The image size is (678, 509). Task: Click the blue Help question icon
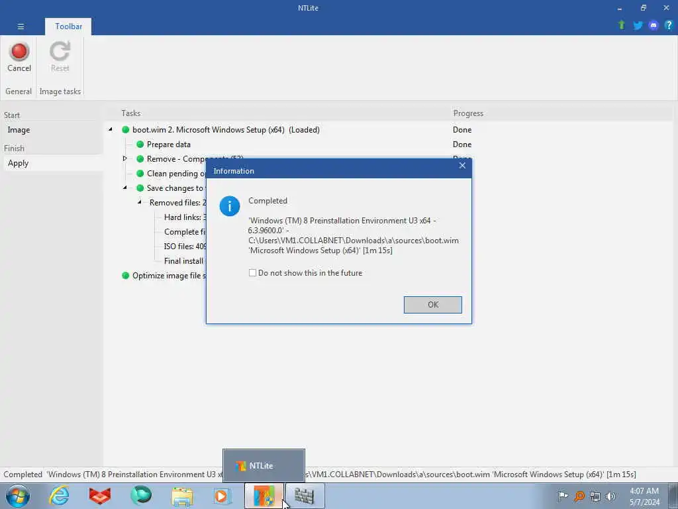pyautogui.click(x=669, y=26)
